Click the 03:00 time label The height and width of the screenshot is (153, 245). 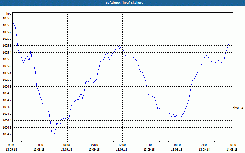(40, 145)
